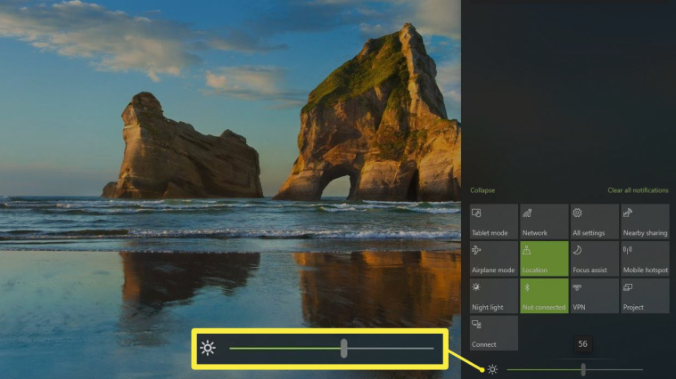Open the Project display tile
The height and width of the screenshot is (379, 676).
(x=645, y=296)
